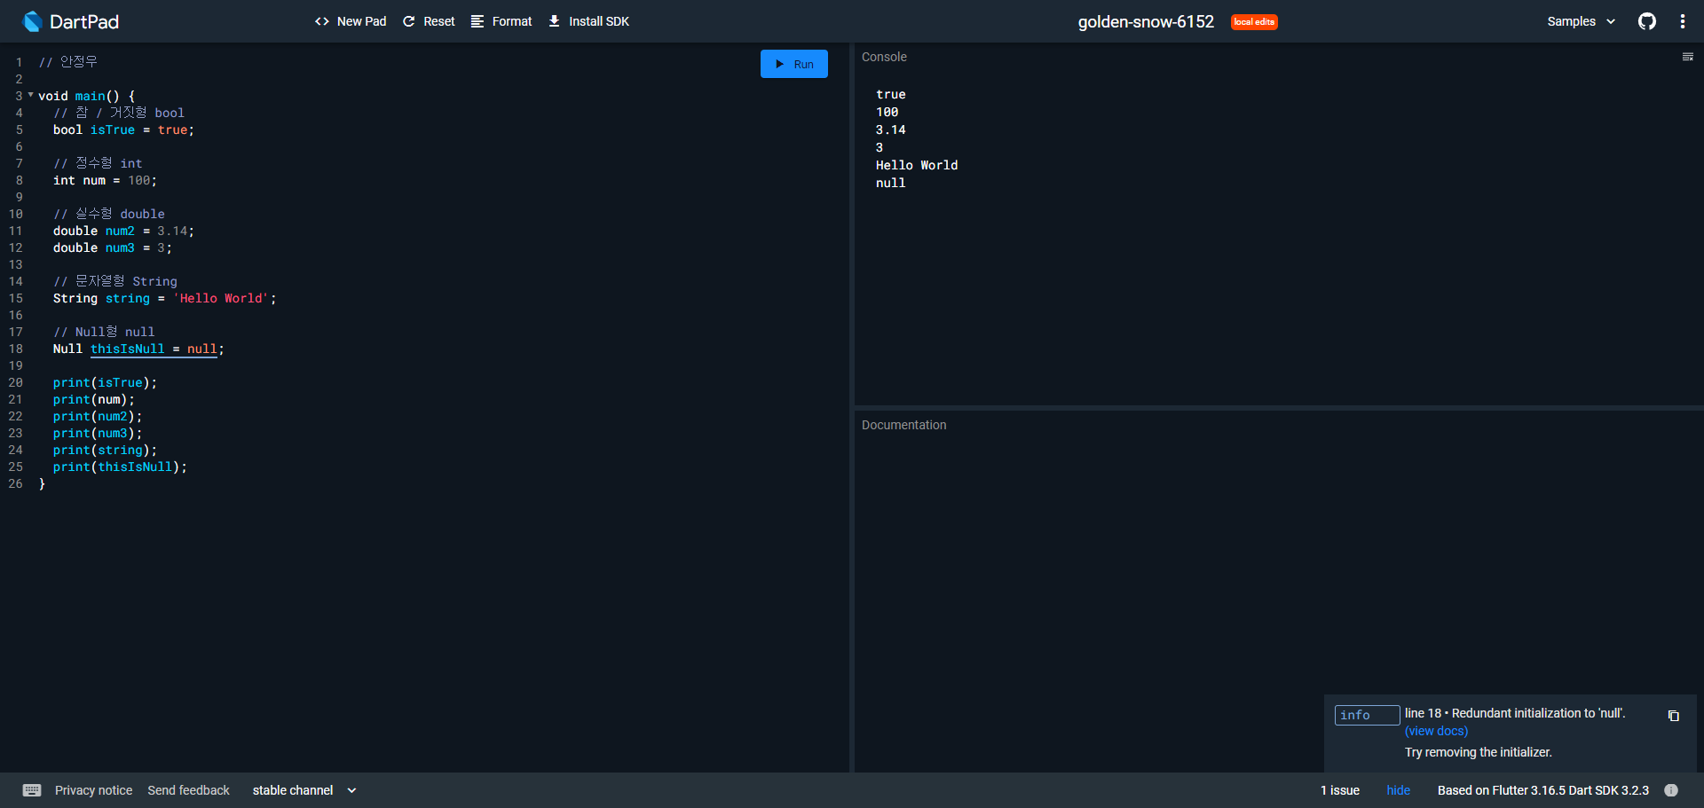Reset the pad
Viewport: 1704px width, 808px height.
click(429, 21)
